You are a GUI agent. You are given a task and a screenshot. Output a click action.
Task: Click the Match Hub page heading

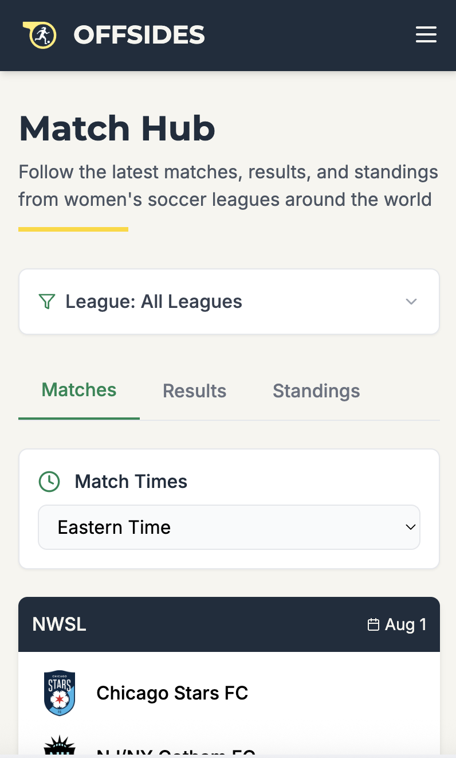click(117, 128)
